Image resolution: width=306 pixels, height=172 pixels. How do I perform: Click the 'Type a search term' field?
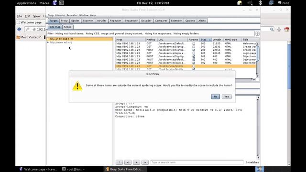197,162
